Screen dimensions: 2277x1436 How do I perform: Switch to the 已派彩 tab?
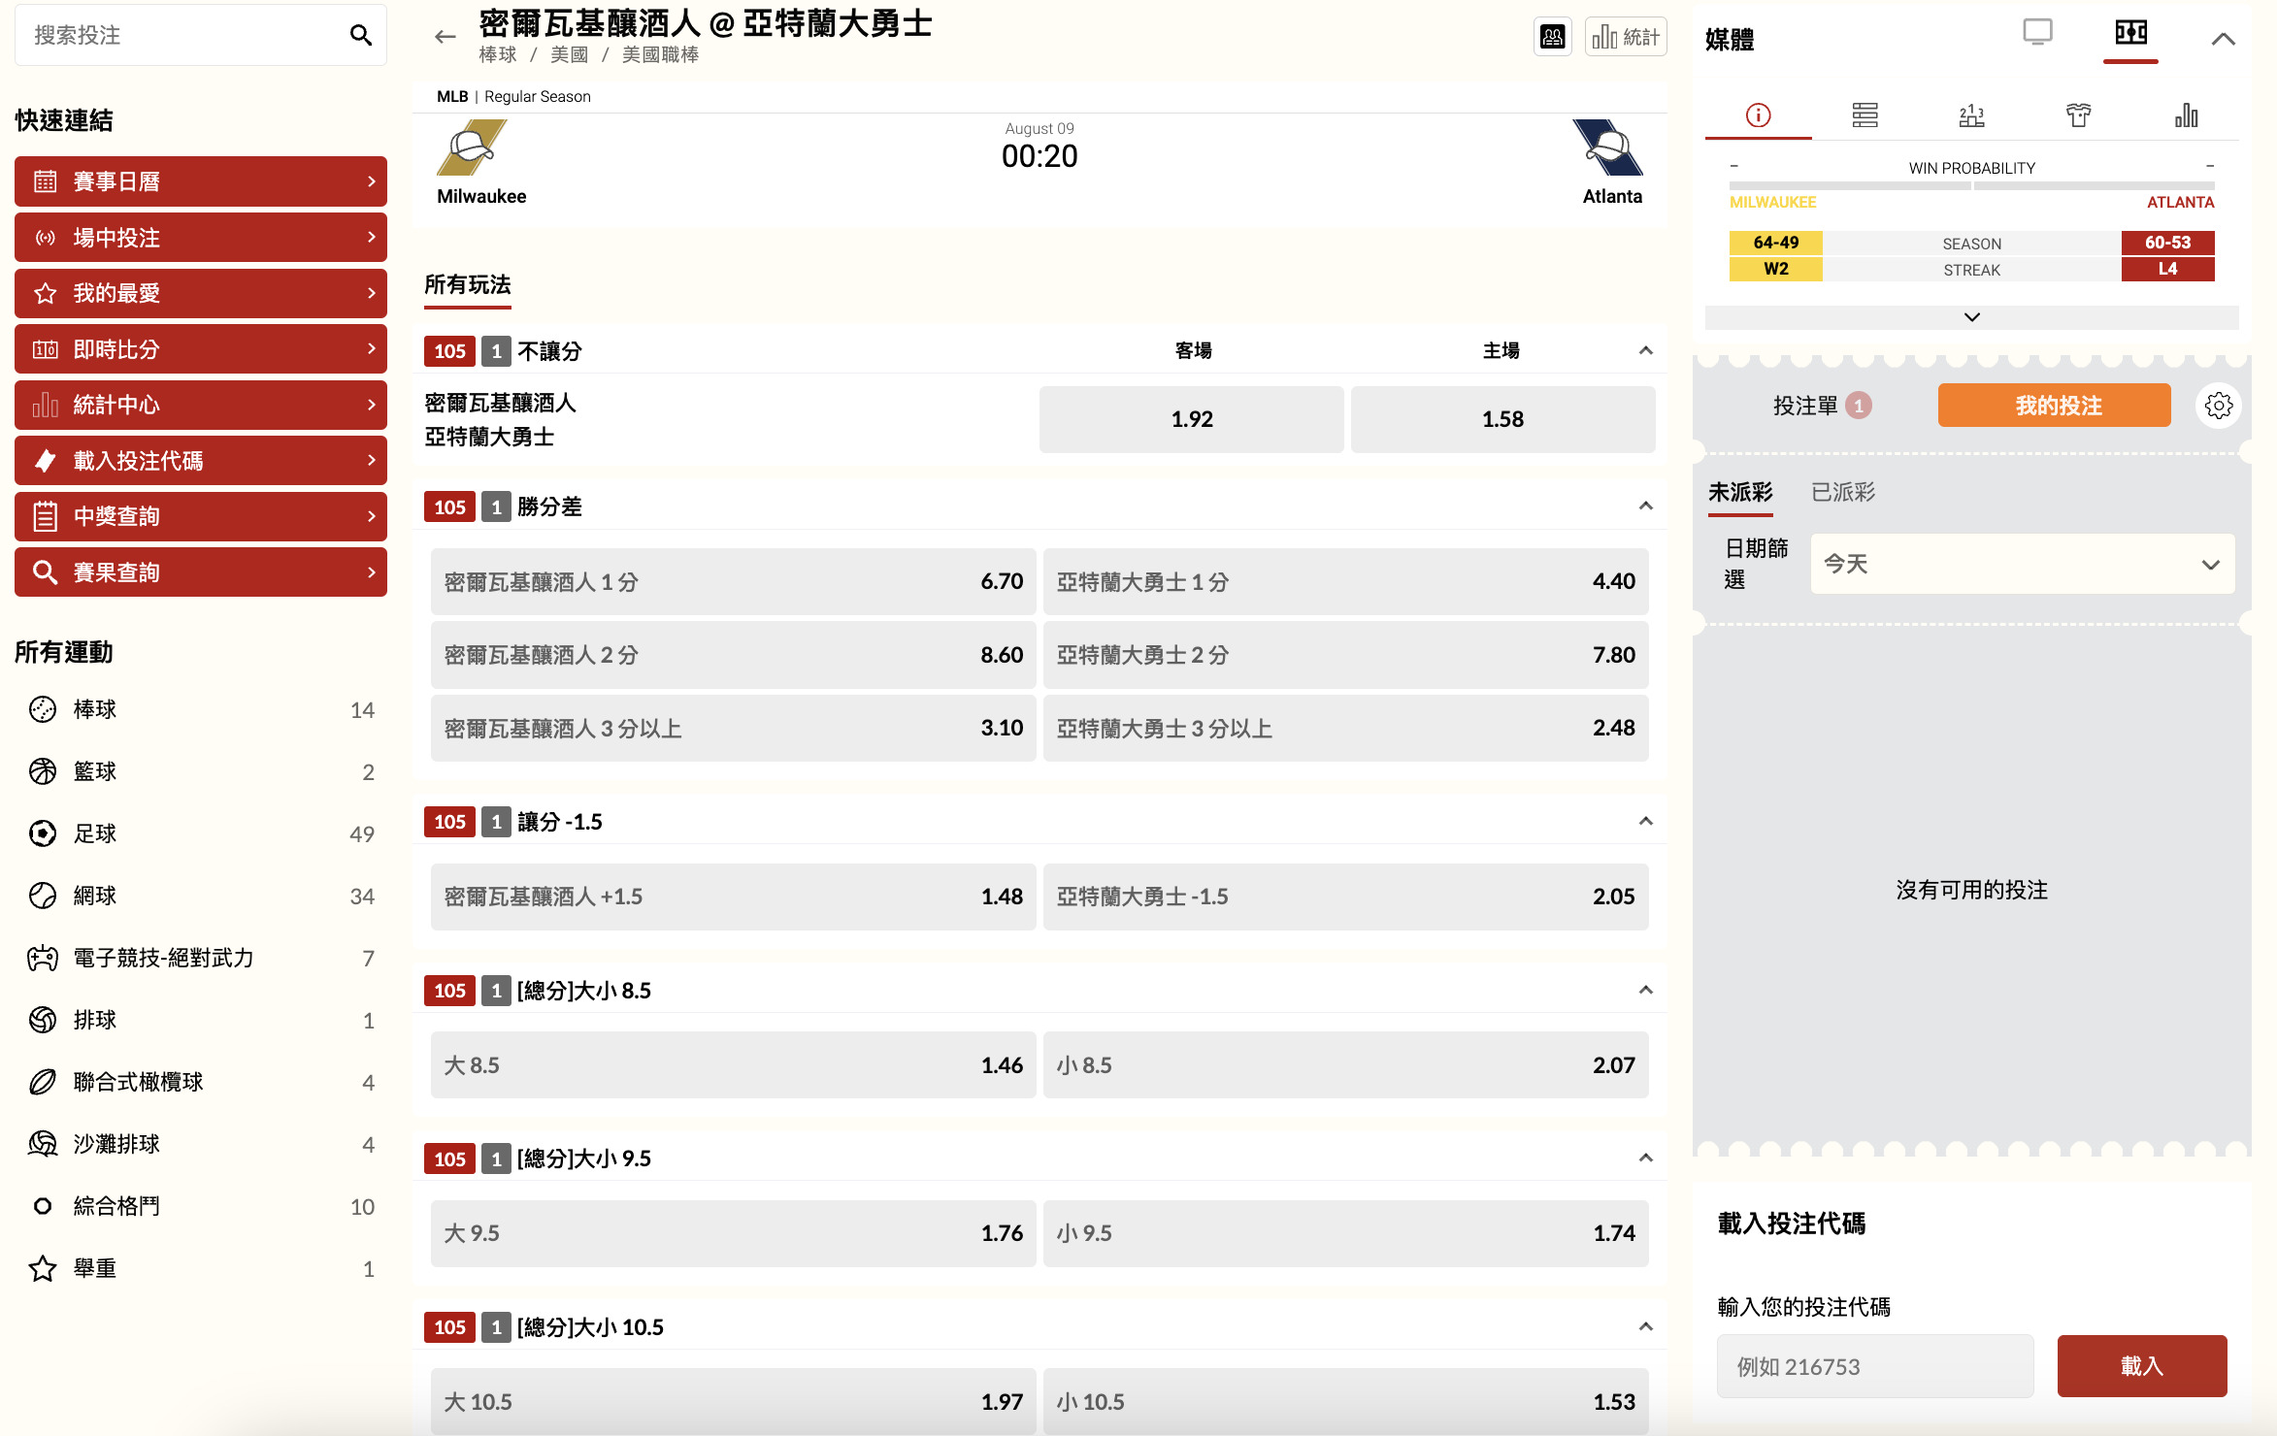click(1842, 492)
